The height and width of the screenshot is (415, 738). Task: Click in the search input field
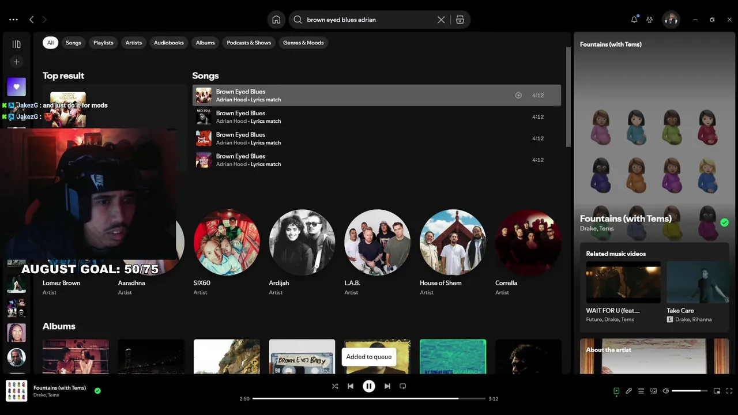click(369, 20)
